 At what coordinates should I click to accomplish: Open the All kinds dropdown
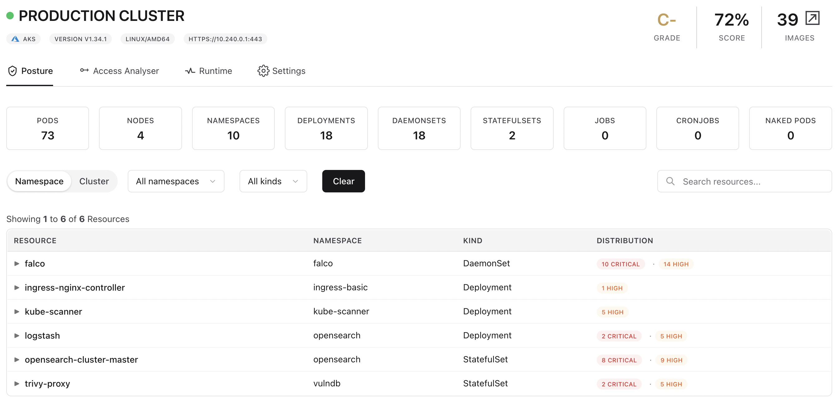pos(273,181)
